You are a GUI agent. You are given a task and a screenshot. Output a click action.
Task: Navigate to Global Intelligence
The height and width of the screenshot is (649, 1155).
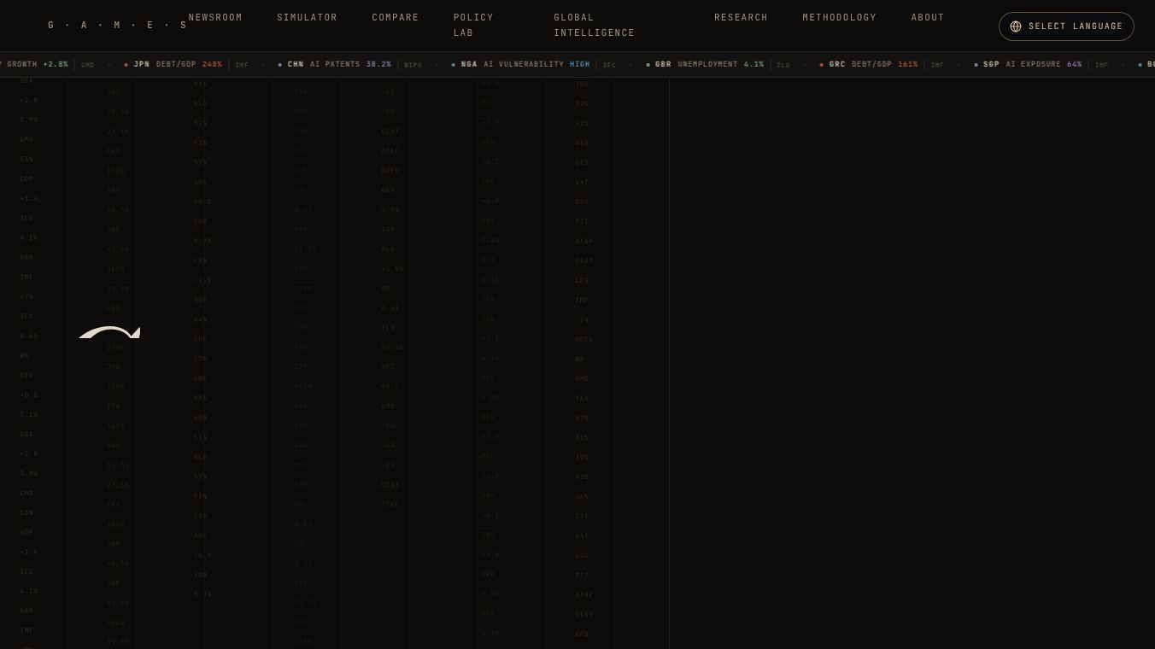(595, 26)
